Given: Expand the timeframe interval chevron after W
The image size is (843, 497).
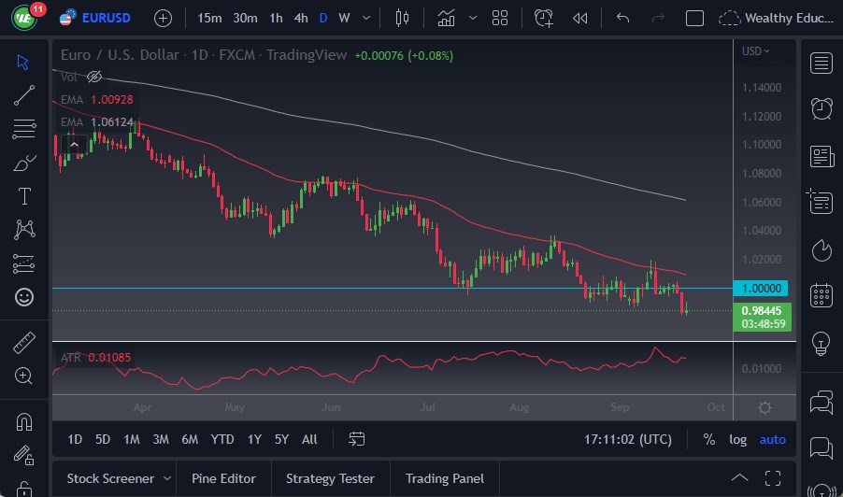Looking at the screenshot, I should click(x=366, y=18).
